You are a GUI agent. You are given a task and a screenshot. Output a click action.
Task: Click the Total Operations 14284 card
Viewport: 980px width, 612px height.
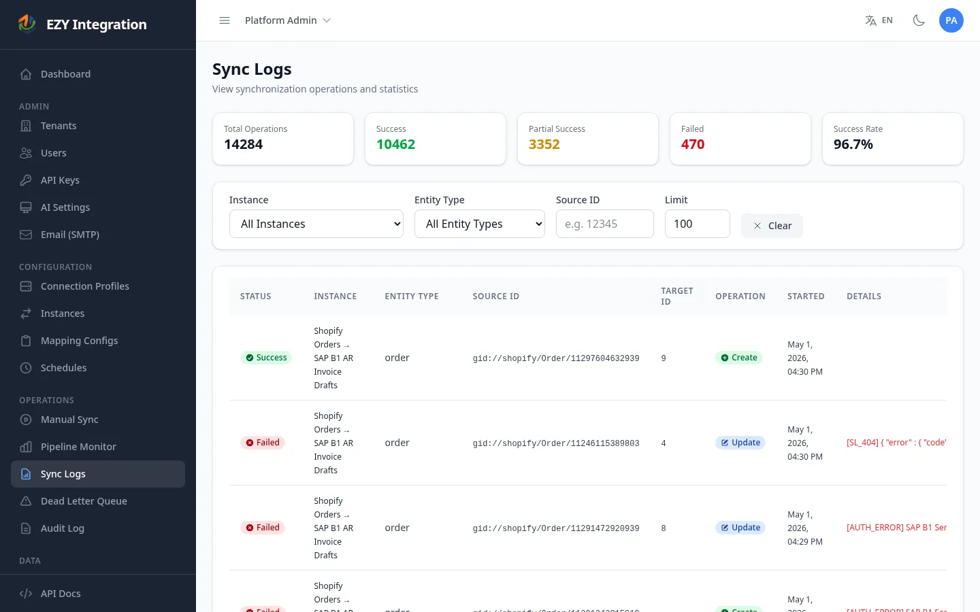point(283,139)
